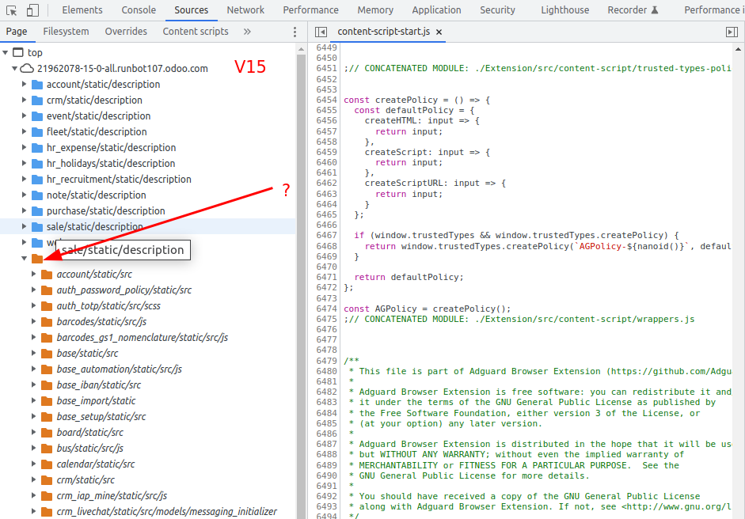This screenshot has height=519, width=745.
Task: Open the three-dot menu in navigator pane
Action: (295, 32)
